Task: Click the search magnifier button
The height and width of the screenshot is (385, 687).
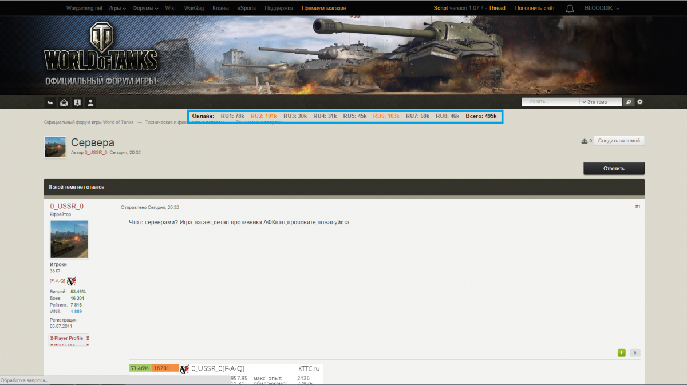Action: (629, 102)
